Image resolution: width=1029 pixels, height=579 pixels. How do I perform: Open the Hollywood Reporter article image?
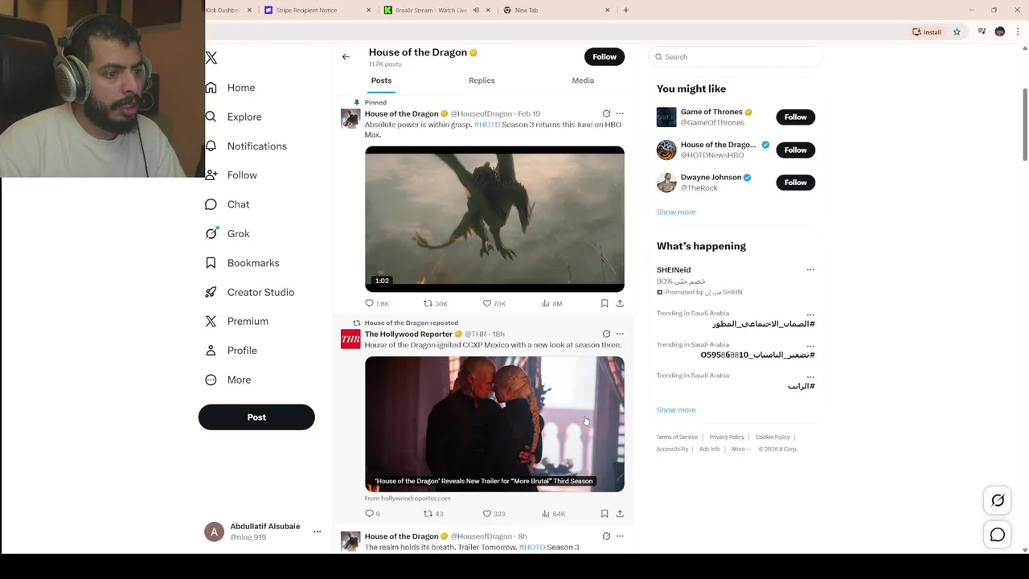(x=494, y=424)
